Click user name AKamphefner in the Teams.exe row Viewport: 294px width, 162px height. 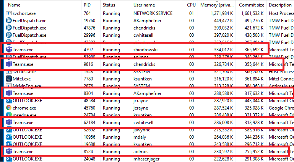tap(147, 93)
